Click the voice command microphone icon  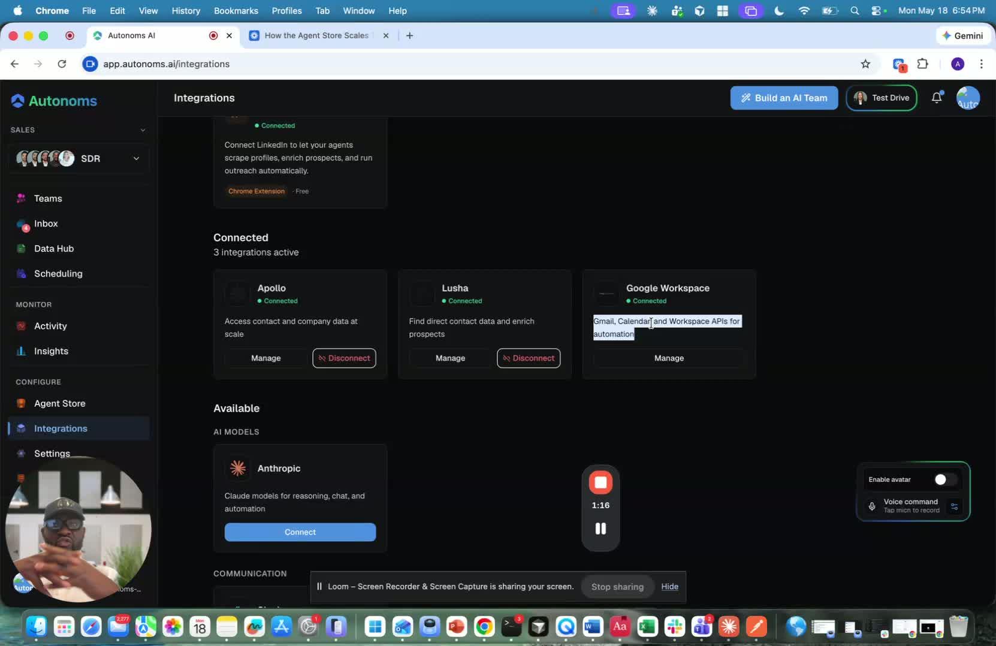[872, 506]
